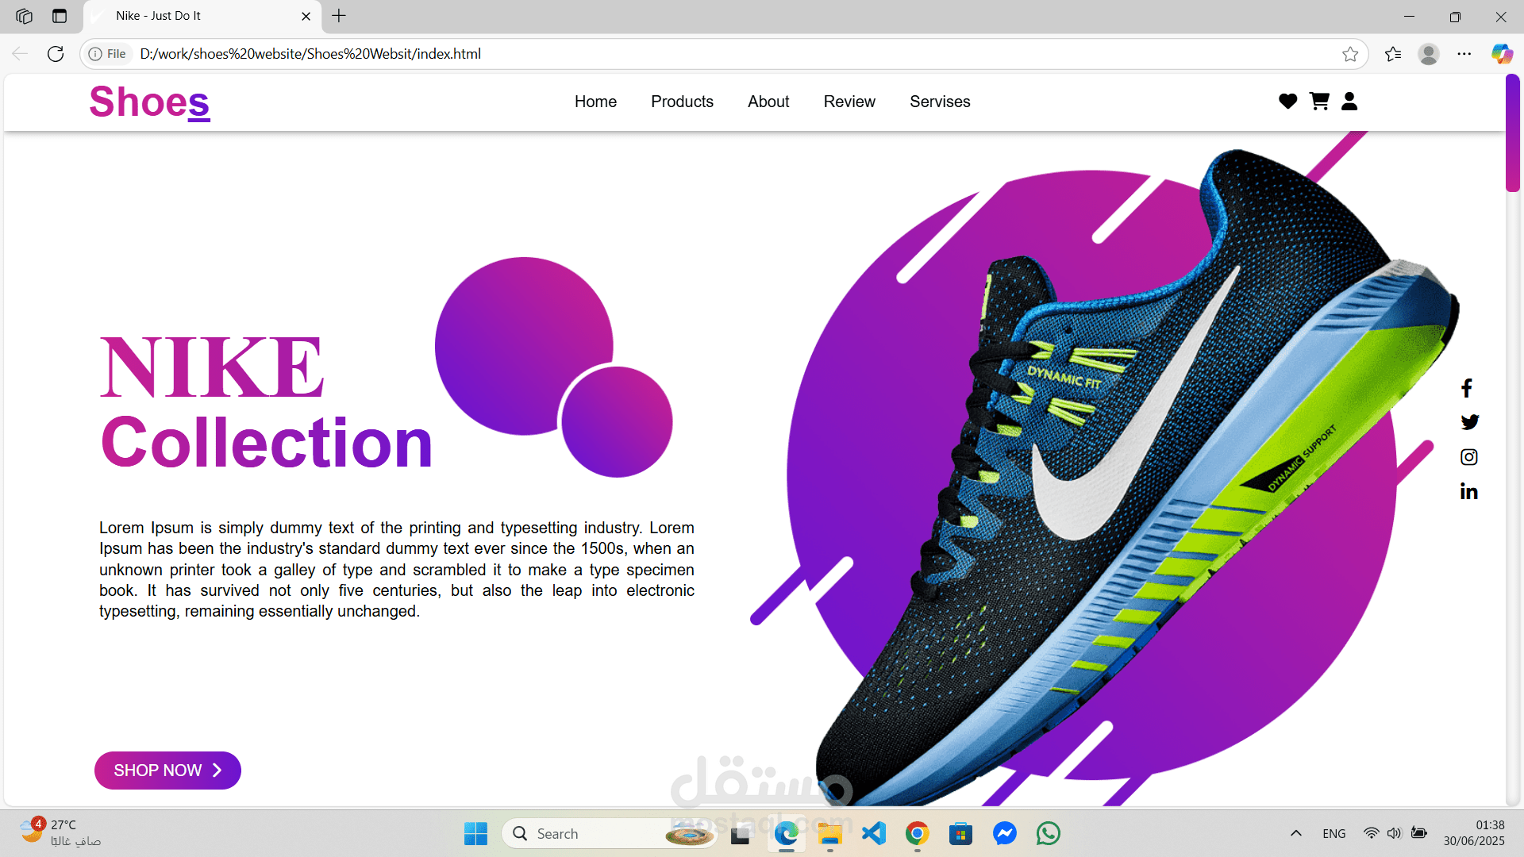
Task: Click the purple page scrollbar thumb
Action: 1513,133
